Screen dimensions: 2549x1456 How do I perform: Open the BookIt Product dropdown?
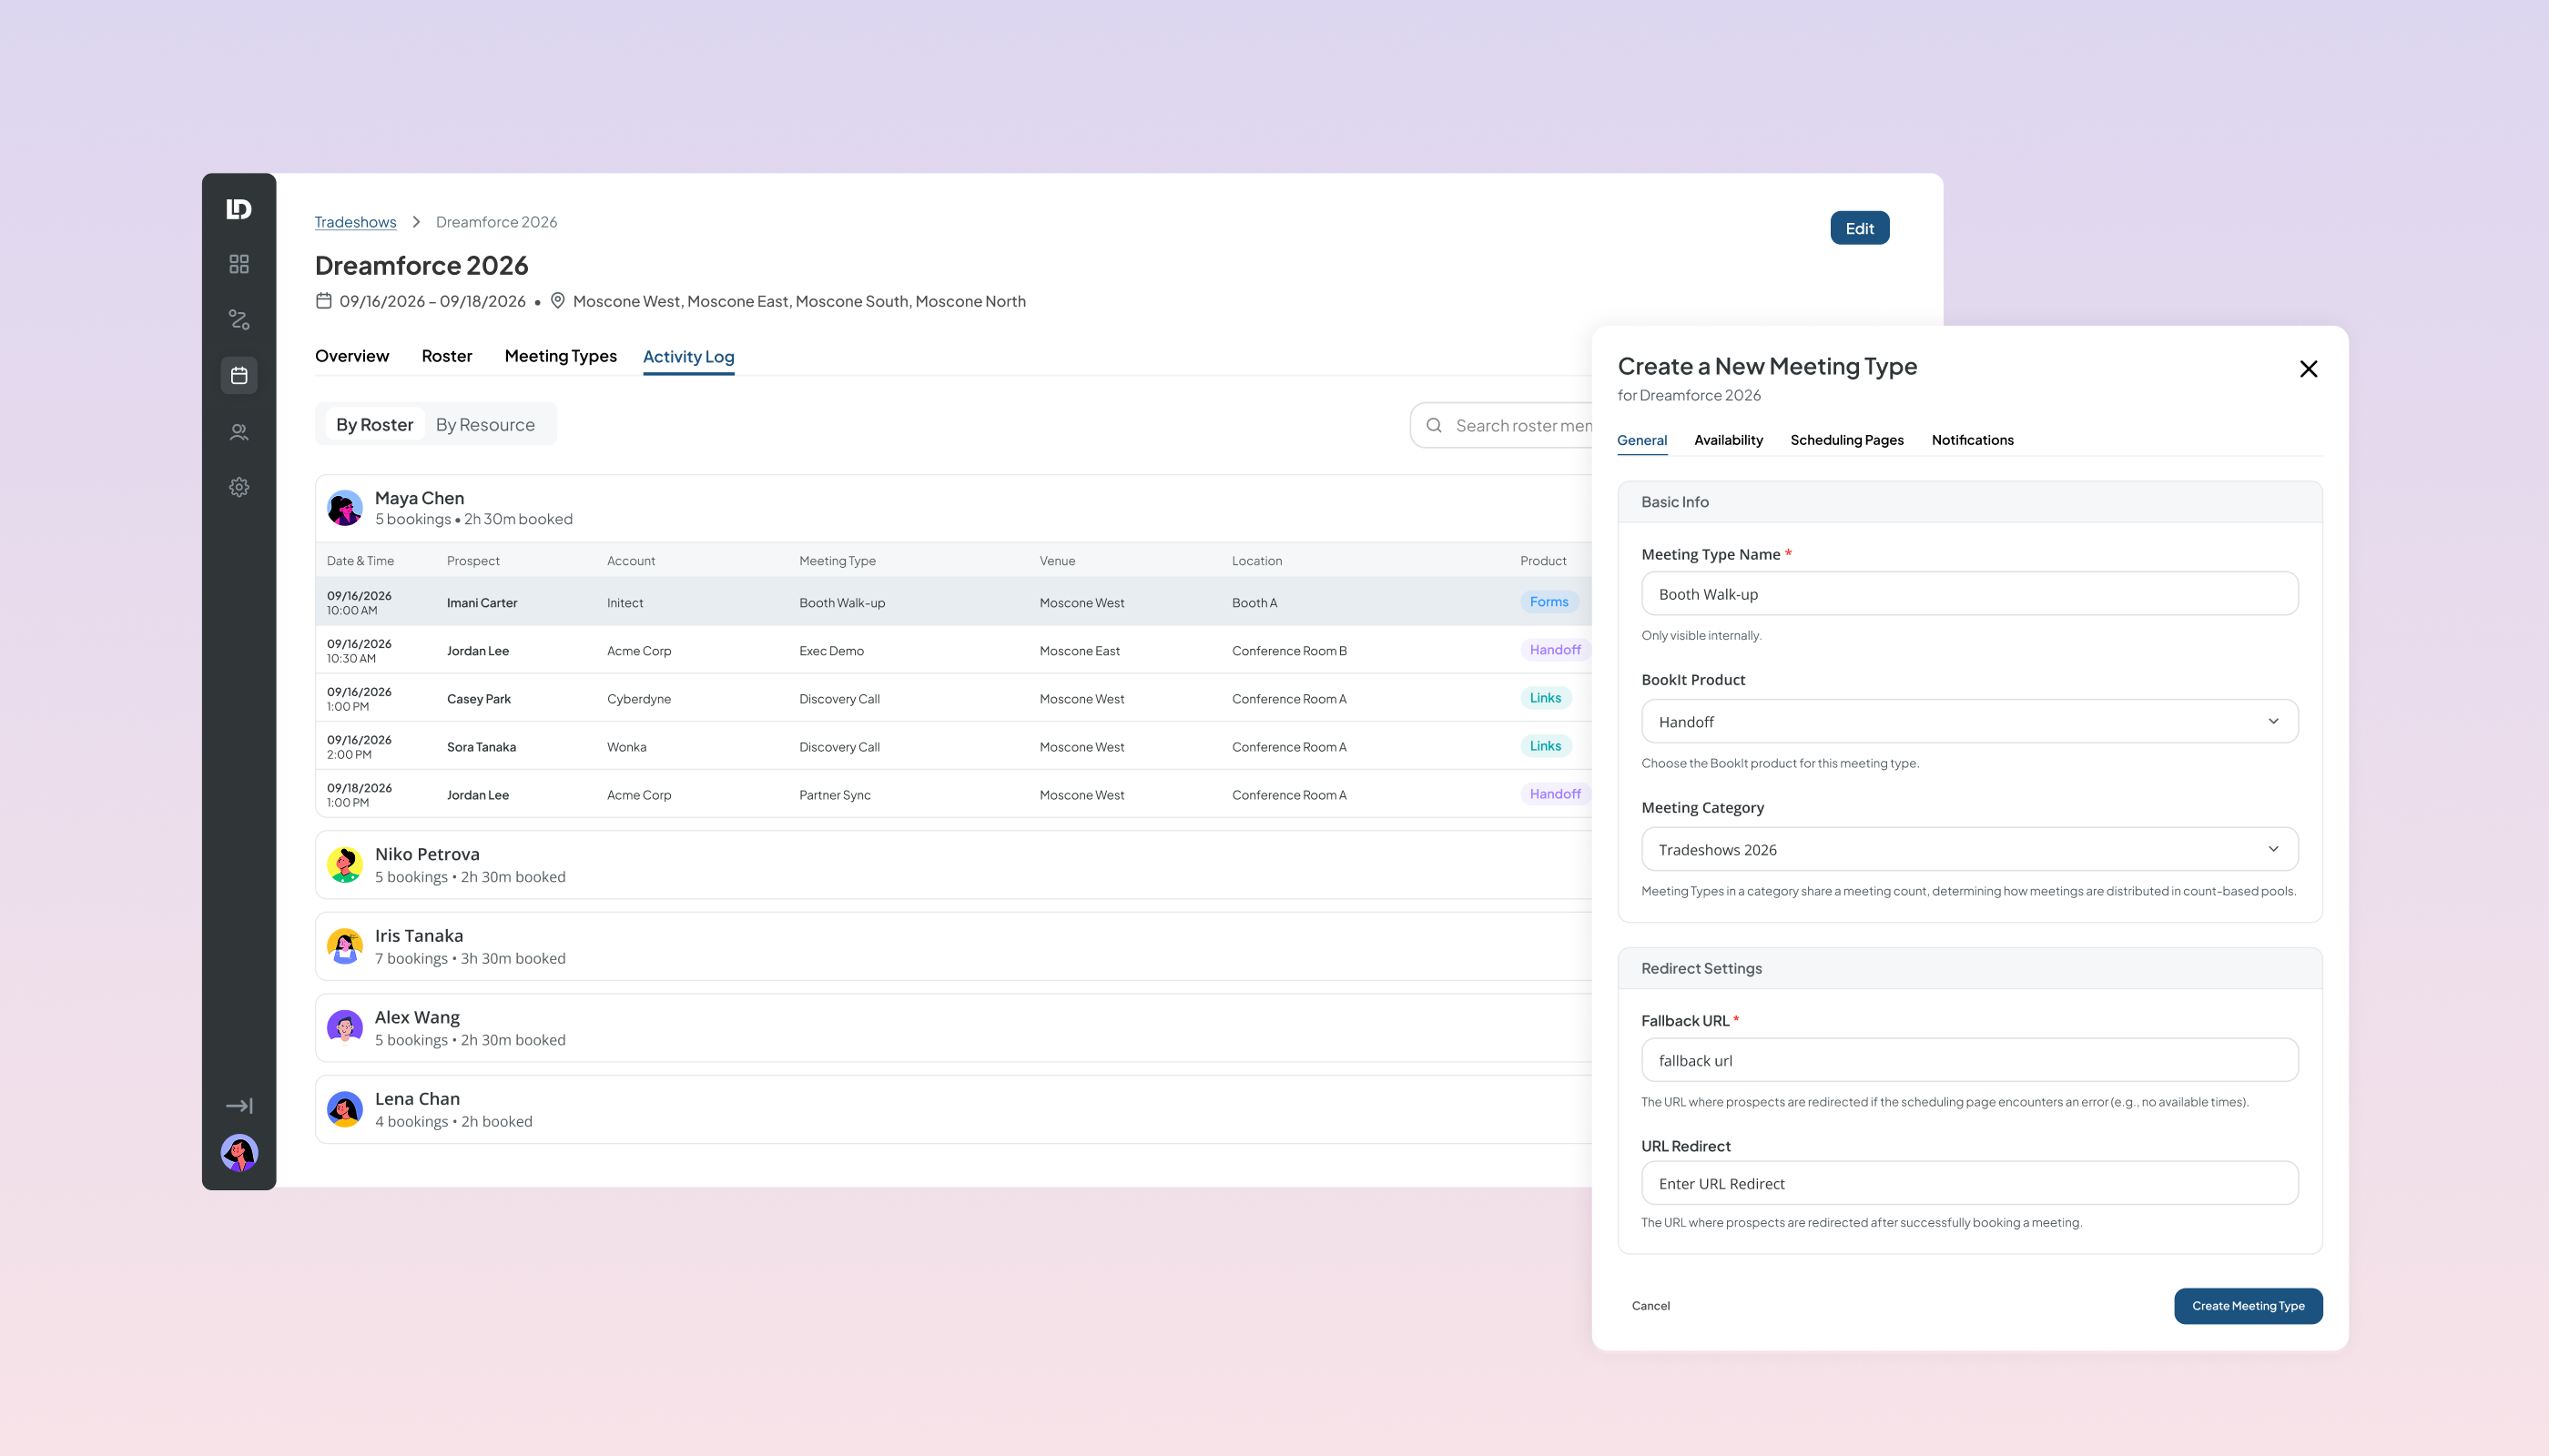(x=1969, y=721)
